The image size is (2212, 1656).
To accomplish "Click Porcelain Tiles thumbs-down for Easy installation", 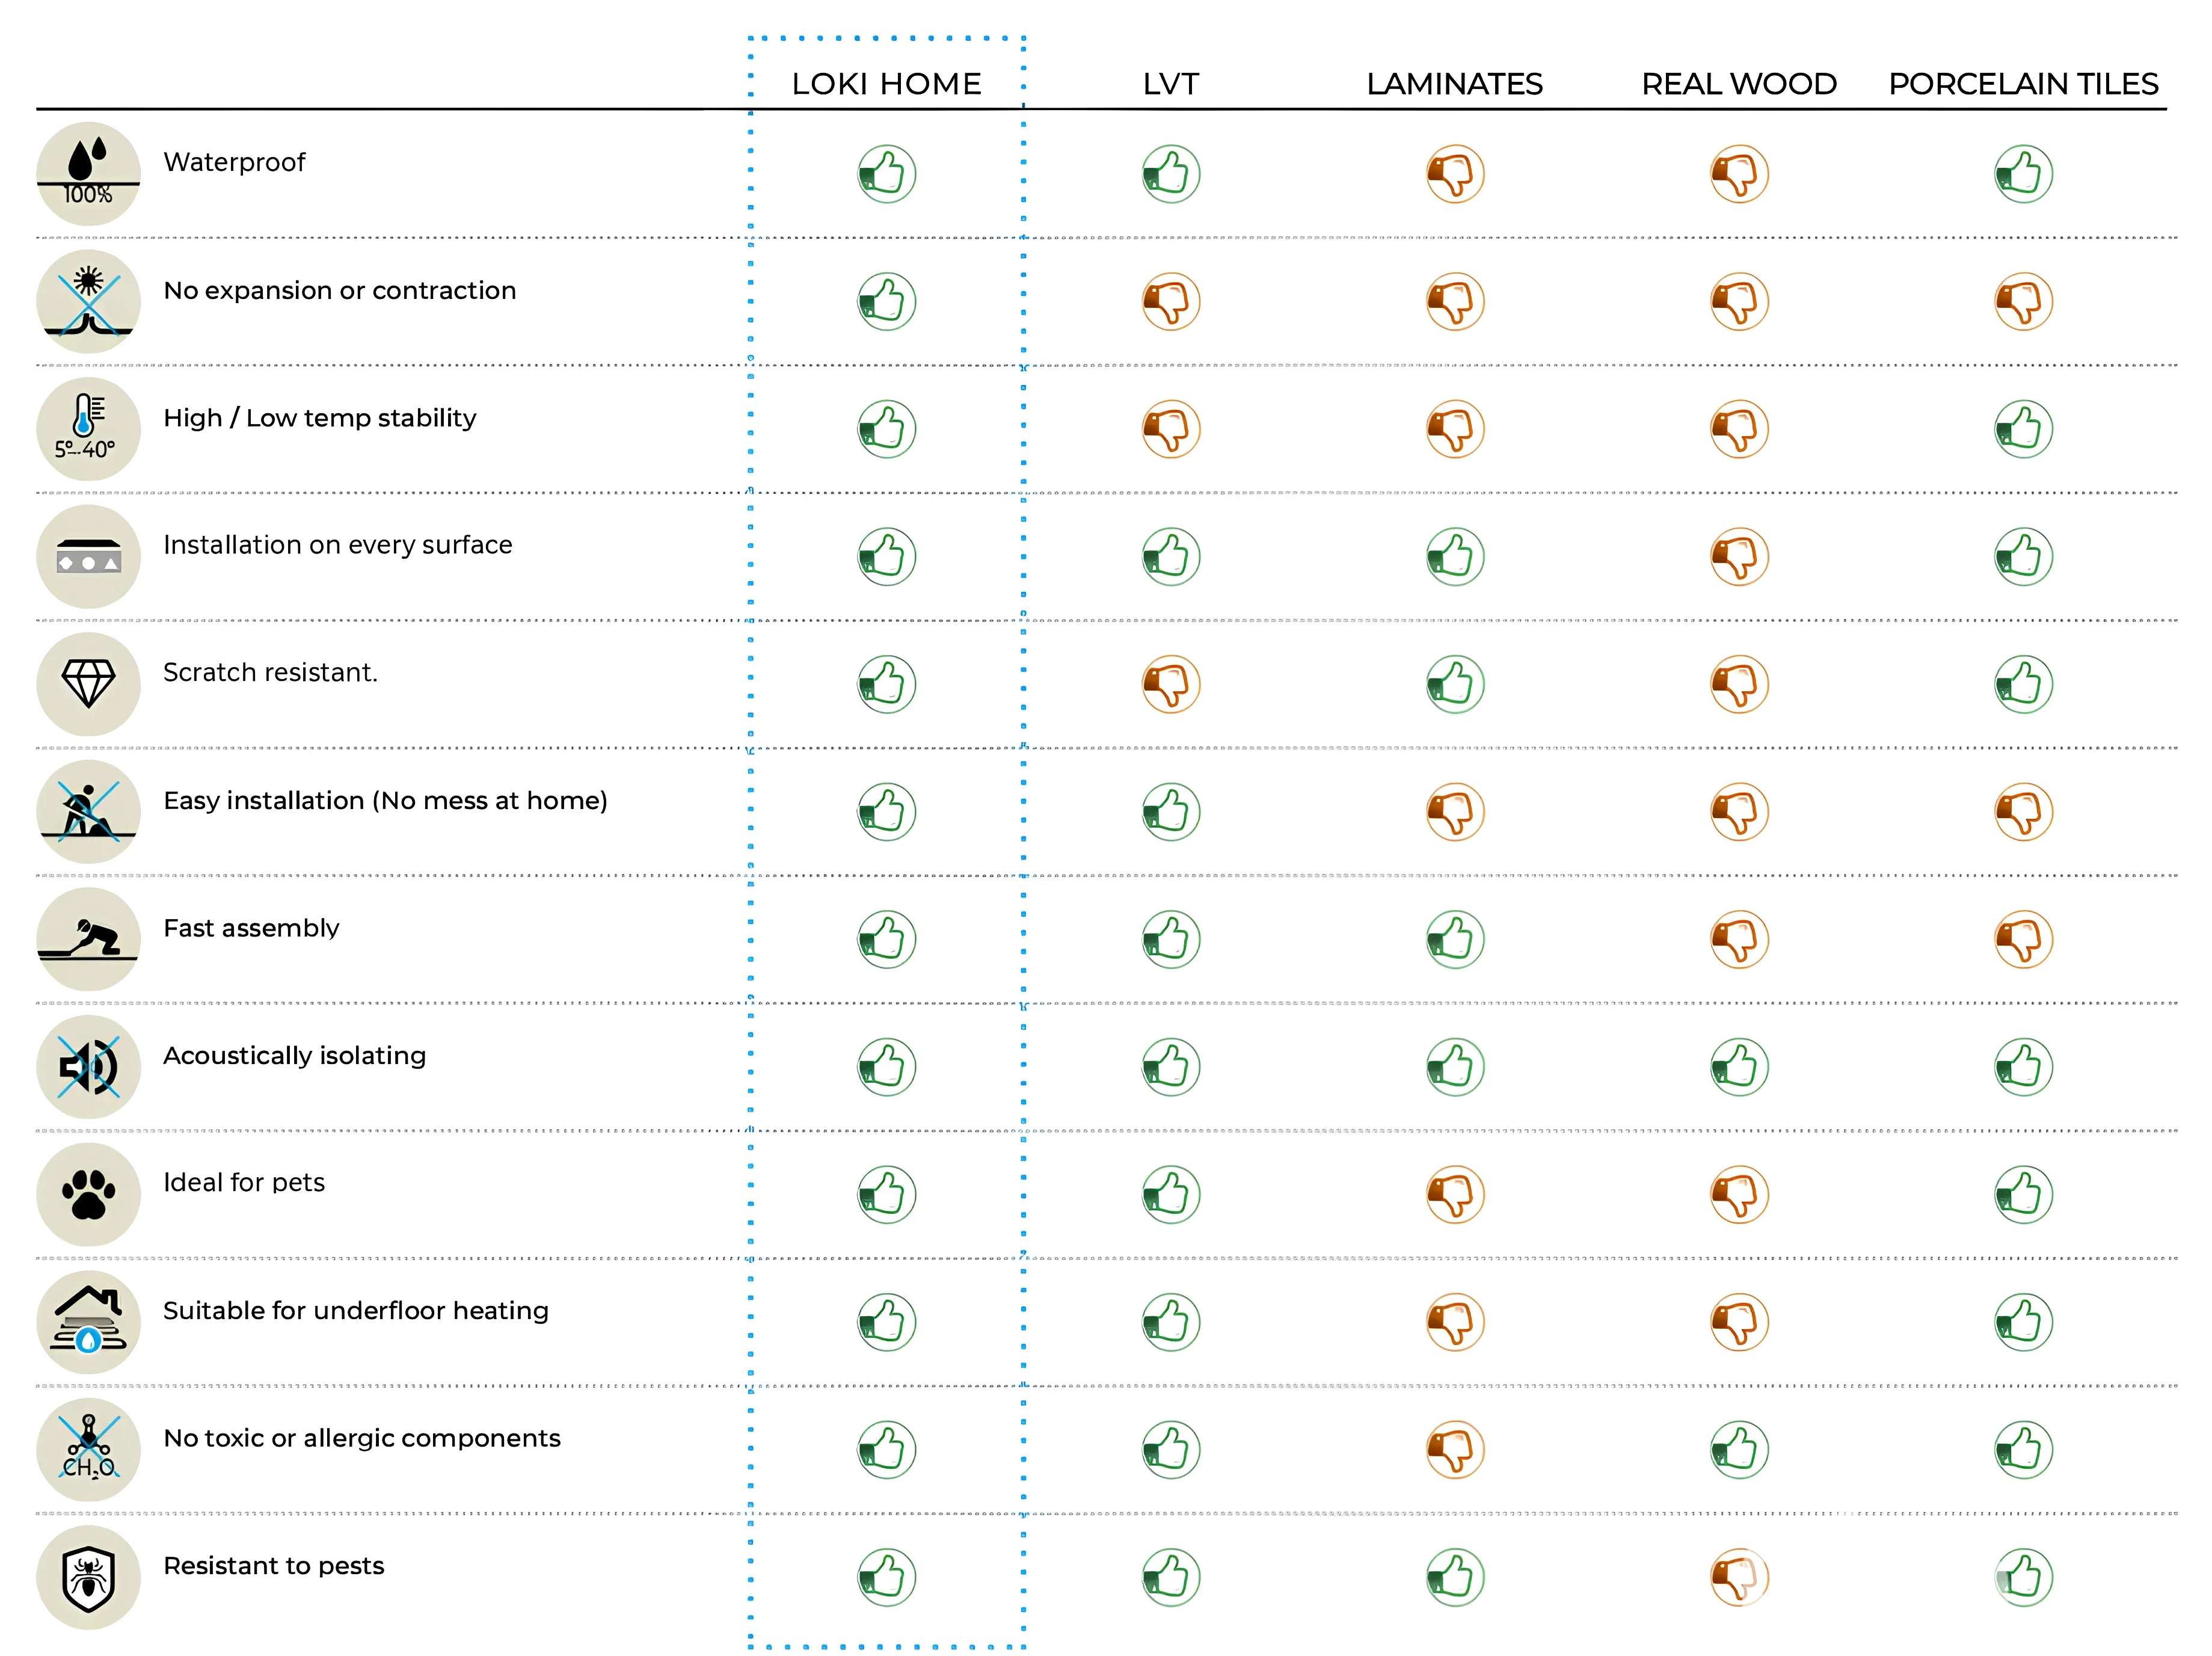I will click(2023, 812).
